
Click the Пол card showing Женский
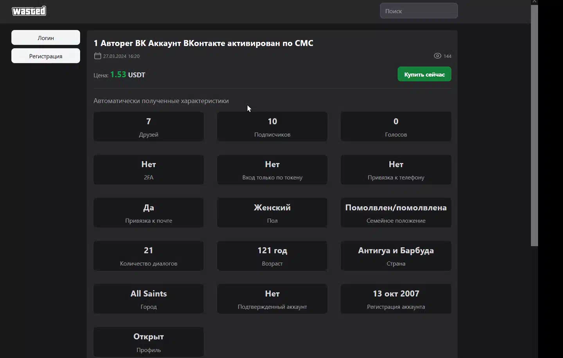click(x=272, y=213)
